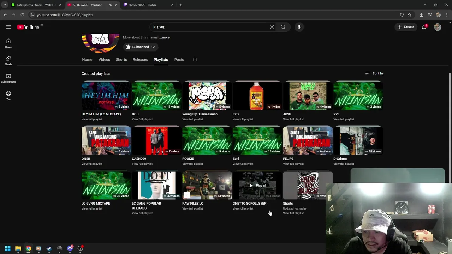Open Subscriptions in the left sidebar
Image resolution: width=452 pixels, height=254 pixels.
pyautogui.click(x=8, y=78)
